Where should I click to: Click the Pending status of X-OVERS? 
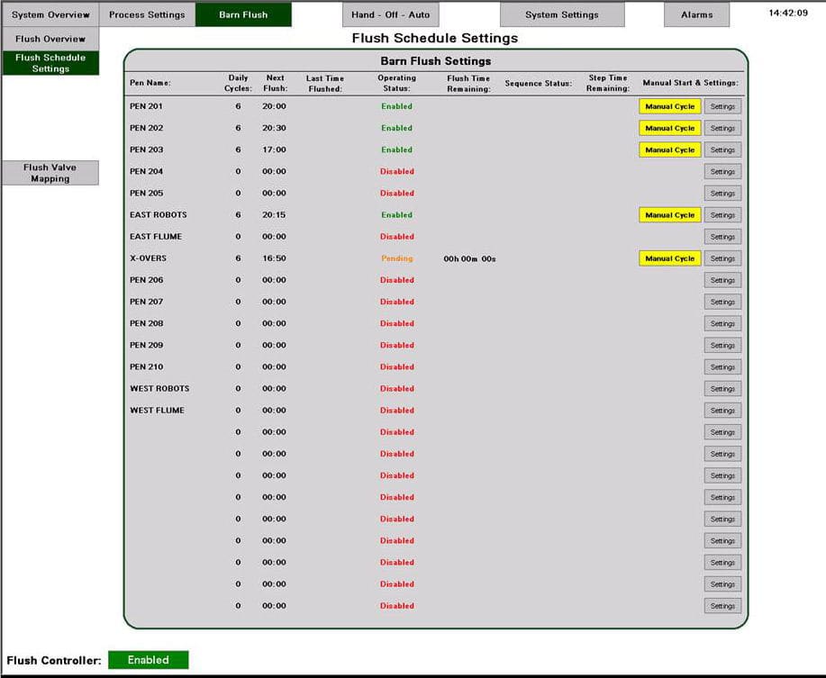pyautogui.click(x=396, y=258)
